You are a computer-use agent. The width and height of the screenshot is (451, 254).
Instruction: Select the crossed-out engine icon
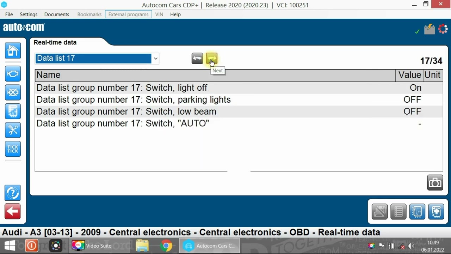click(13, 92)
